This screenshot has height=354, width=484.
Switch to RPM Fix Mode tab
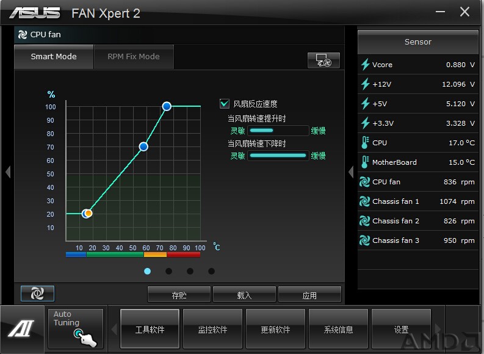pyautogui.click(x=134, y=57)
